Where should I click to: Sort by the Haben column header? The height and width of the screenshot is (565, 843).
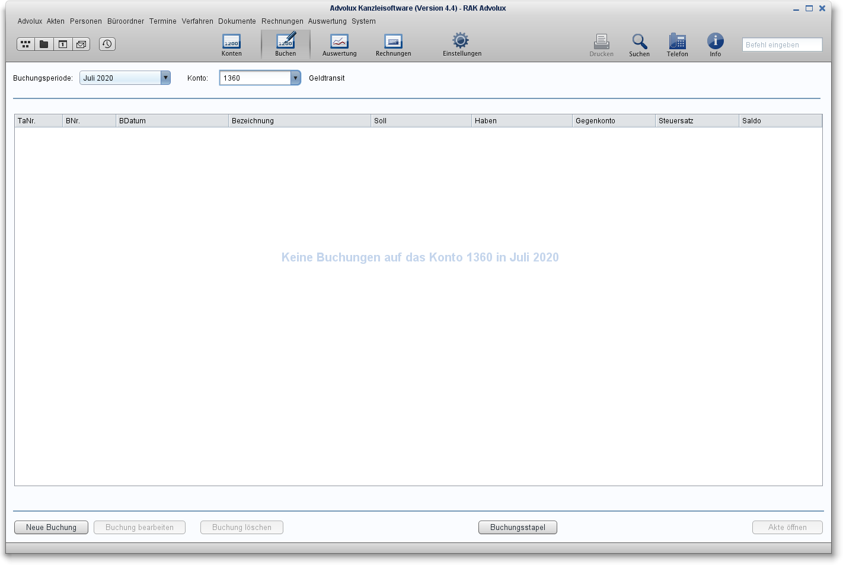[x=522, y=120]
